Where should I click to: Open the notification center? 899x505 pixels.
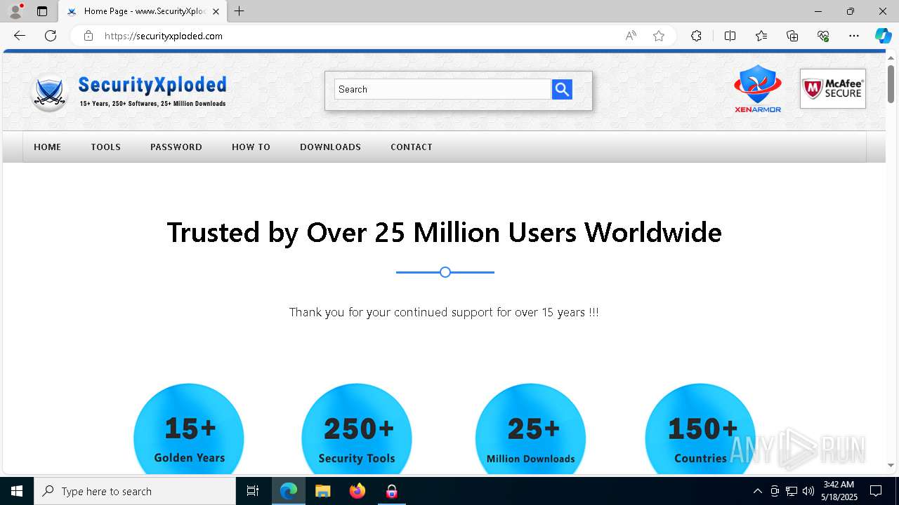[x=876, y=491]
